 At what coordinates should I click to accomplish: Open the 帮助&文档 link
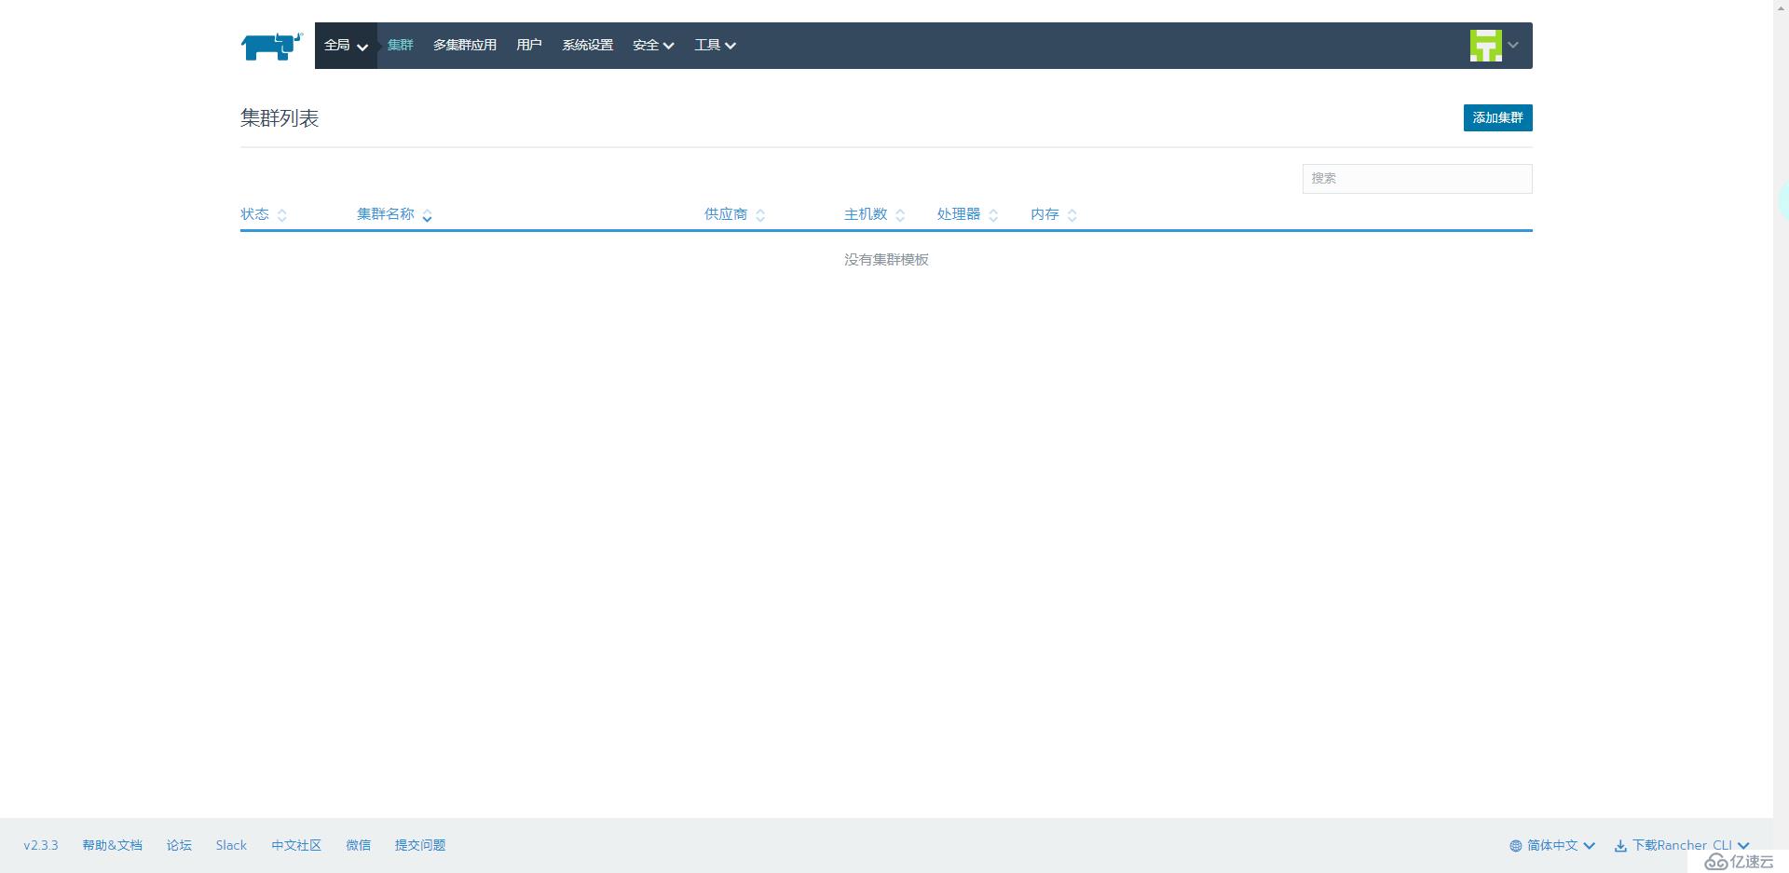[112, 846]
